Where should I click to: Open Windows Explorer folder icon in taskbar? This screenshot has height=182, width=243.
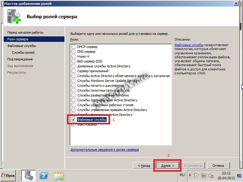59,176
